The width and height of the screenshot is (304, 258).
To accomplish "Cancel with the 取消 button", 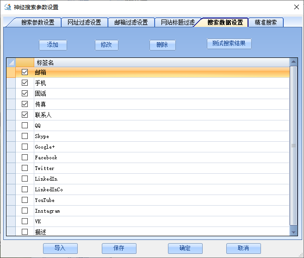I will 243,248.
